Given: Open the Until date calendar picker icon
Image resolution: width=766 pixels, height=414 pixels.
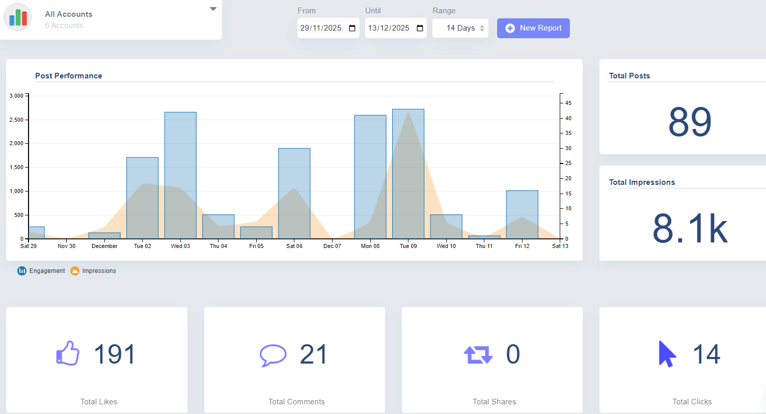Looking at the screenshot, I should tap(420, 28).
